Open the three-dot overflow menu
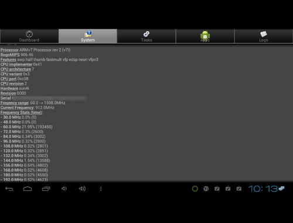Screen dimensions: 293x223 point(101,189)
